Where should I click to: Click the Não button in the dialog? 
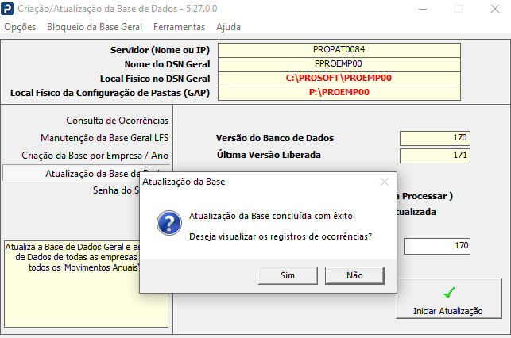[x=354, y=275]
